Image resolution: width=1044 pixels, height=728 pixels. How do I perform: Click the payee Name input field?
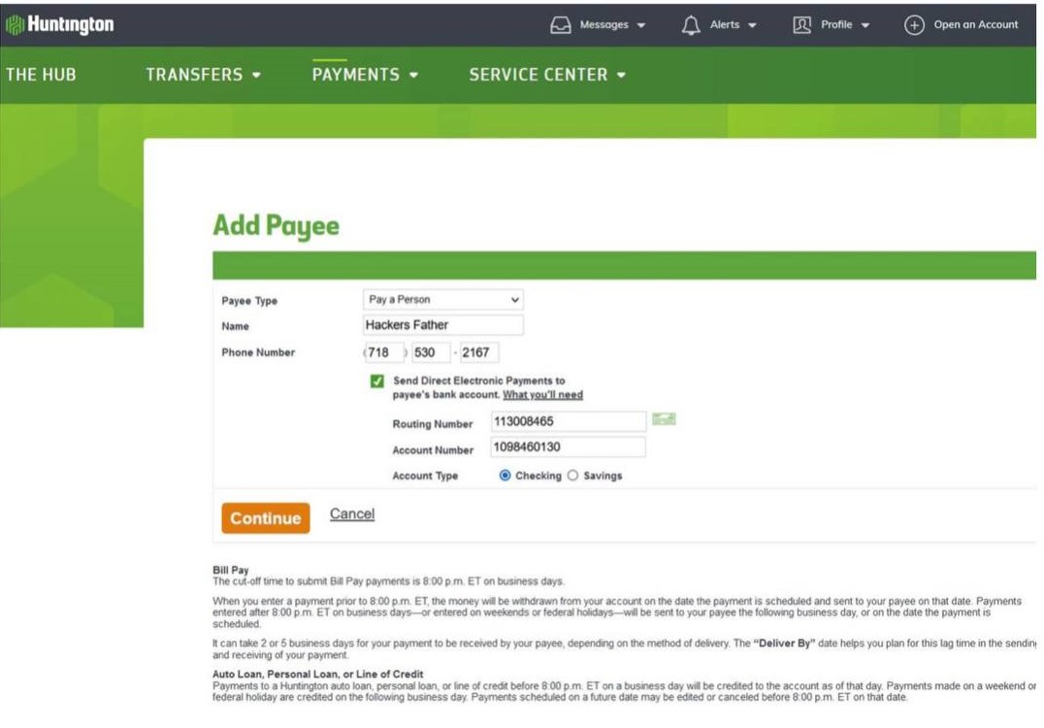click(x=443, y=325)
